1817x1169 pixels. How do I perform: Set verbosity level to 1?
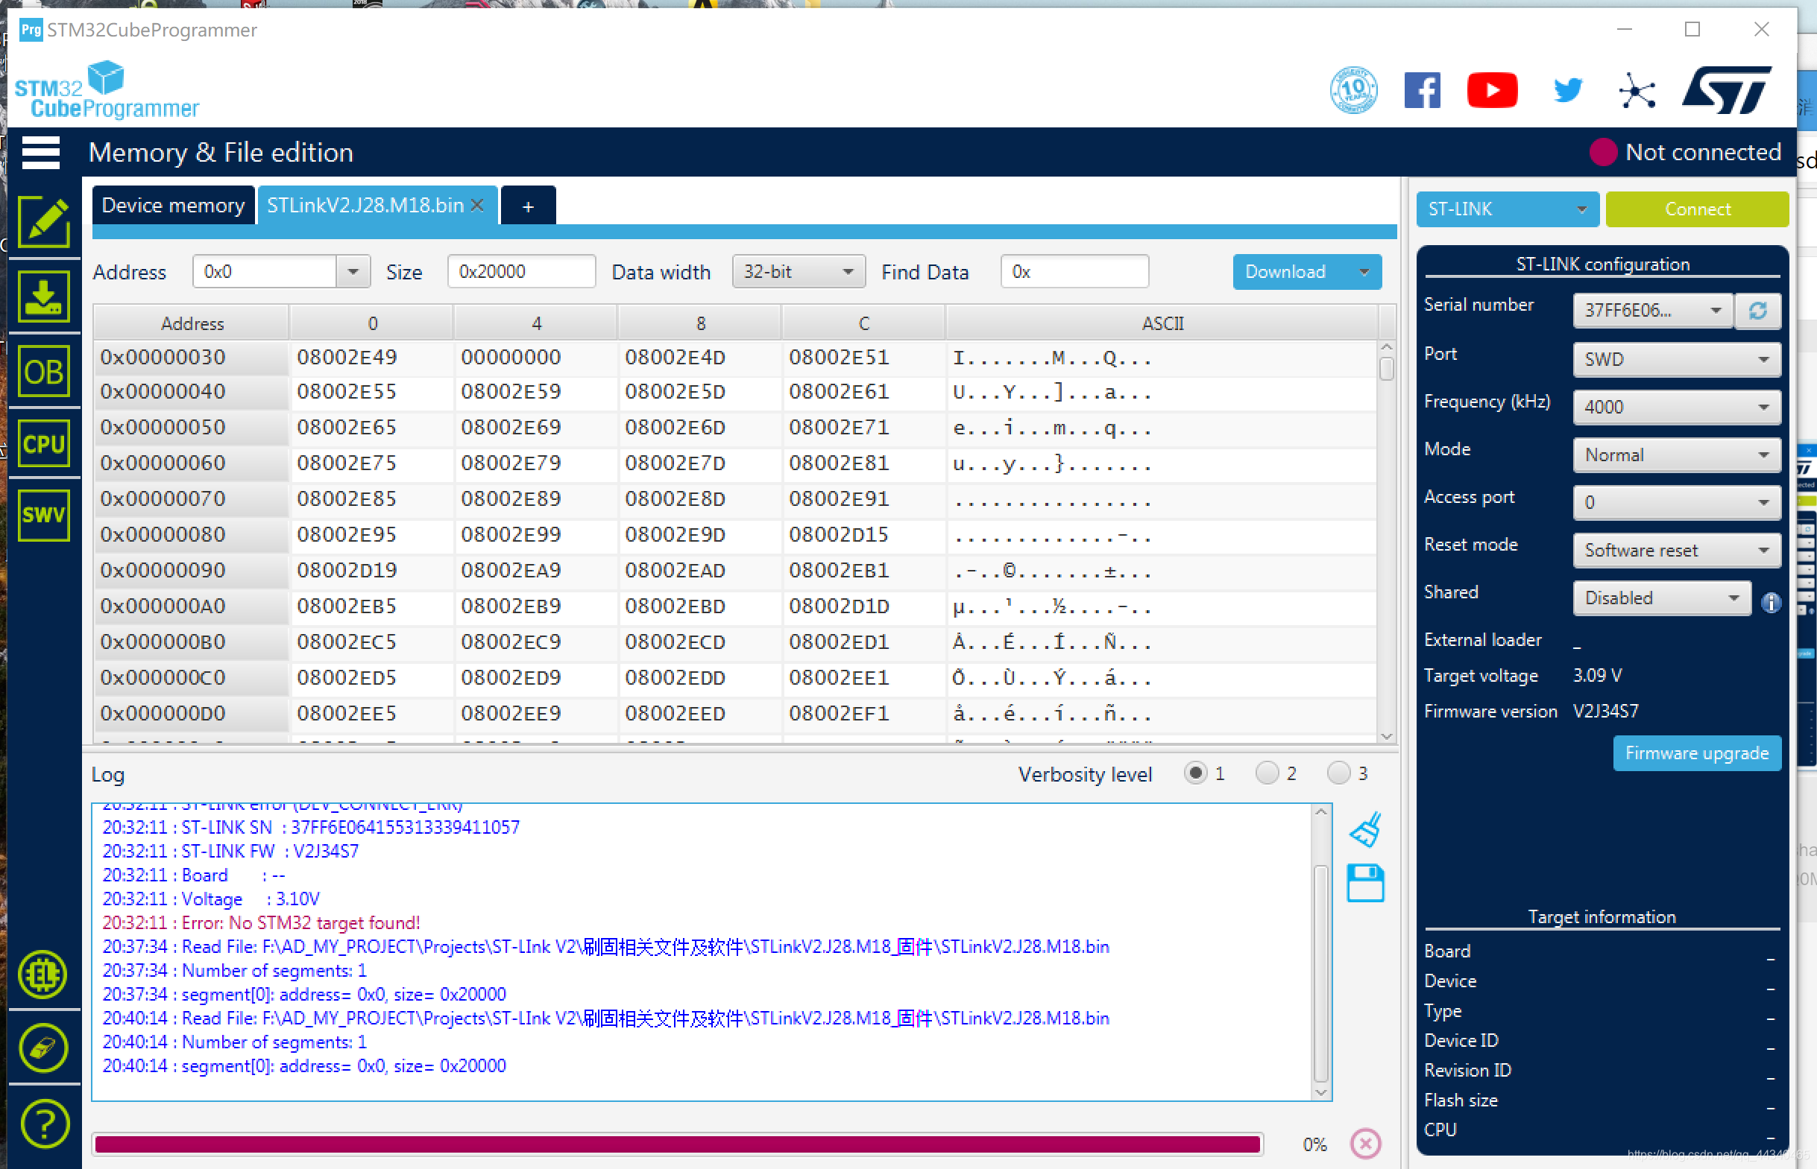click(1196, 773)
